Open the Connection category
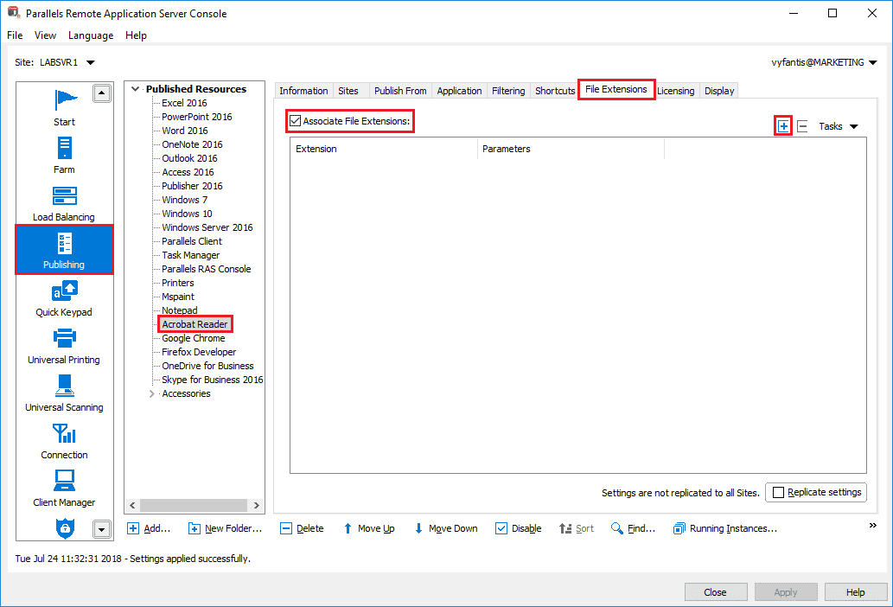The height and width of the screenshot is (607, 893). pyautogui.click(x=64, y=442)
